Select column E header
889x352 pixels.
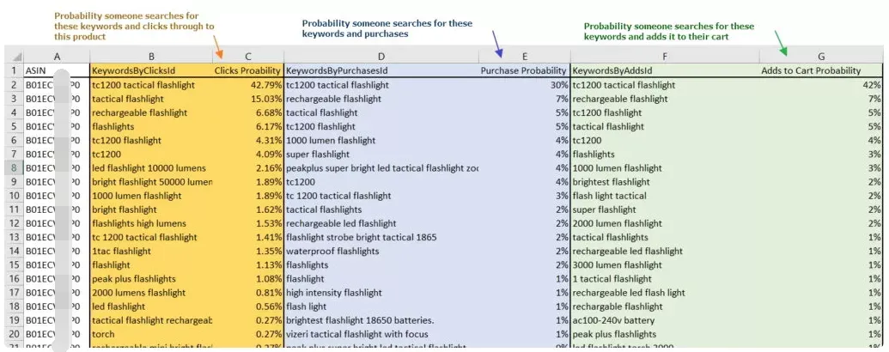point(524,56)
